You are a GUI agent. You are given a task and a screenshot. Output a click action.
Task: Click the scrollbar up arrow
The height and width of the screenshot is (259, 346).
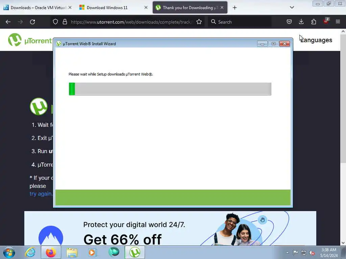pos(343,31)
